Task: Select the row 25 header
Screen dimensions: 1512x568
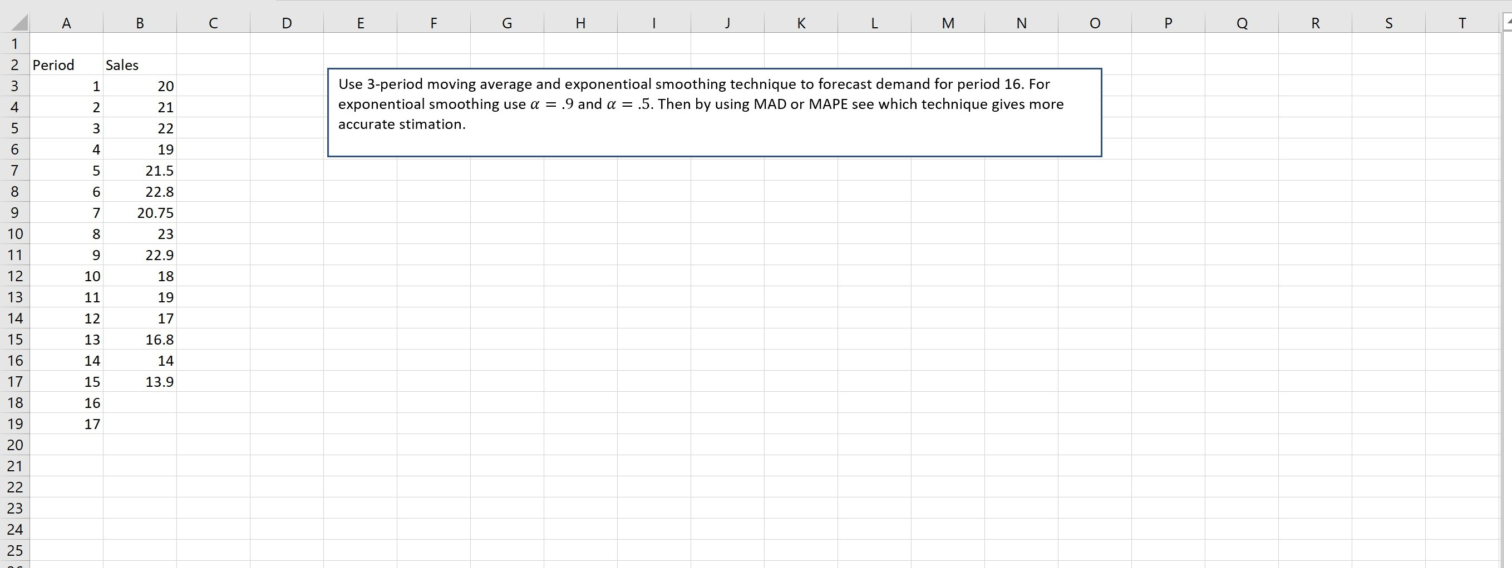Action: pyautogui.click(x=14, y=550)
